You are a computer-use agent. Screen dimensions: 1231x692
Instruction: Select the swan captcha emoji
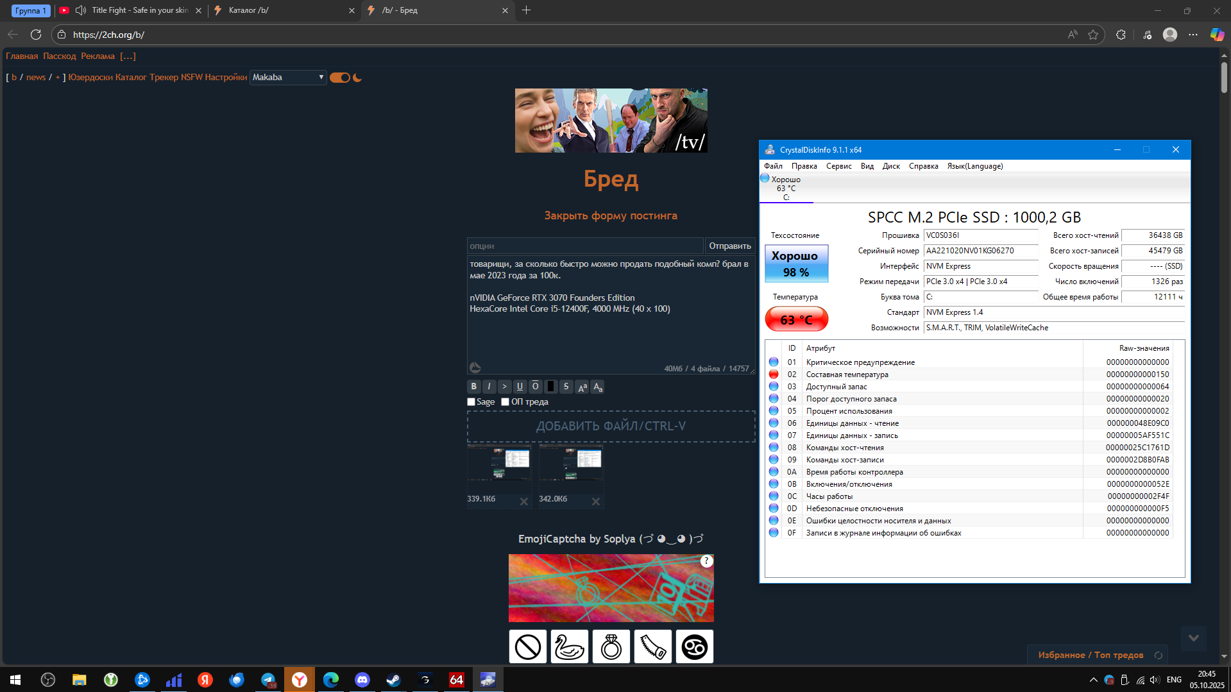pyautogui.click(x=570, y=646)
